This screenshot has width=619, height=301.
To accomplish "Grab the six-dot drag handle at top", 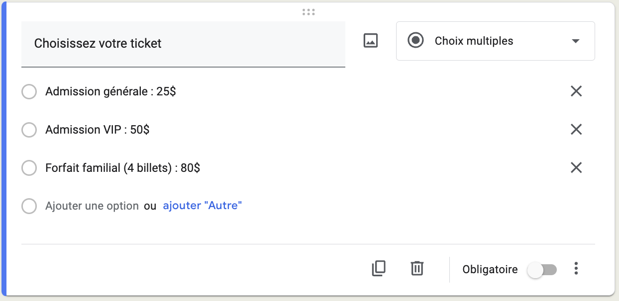I will pos(309,12).
